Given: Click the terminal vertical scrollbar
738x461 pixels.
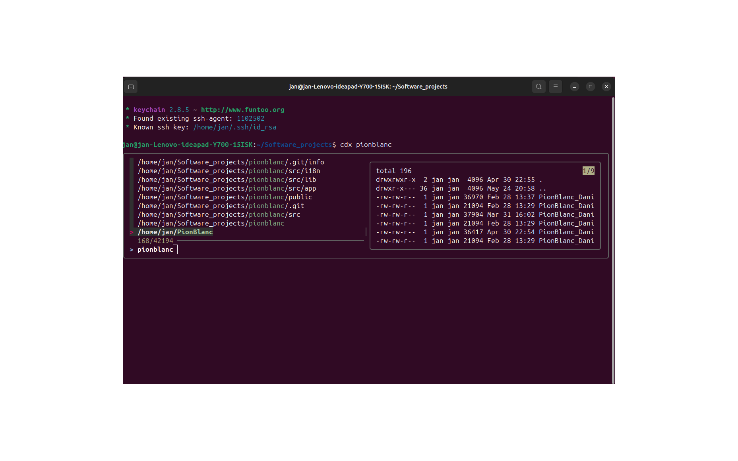Looking at the screenshot, I should point(613,238).
